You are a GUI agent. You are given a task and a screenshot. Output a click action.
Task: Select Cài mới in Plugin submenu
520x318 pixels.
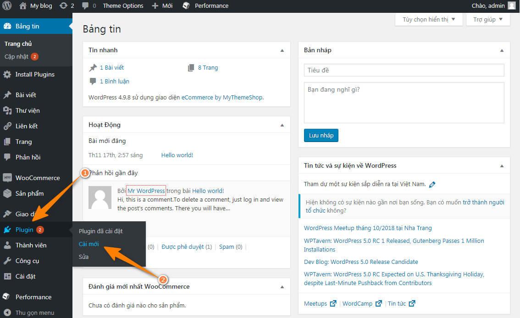tap(89, 244)
